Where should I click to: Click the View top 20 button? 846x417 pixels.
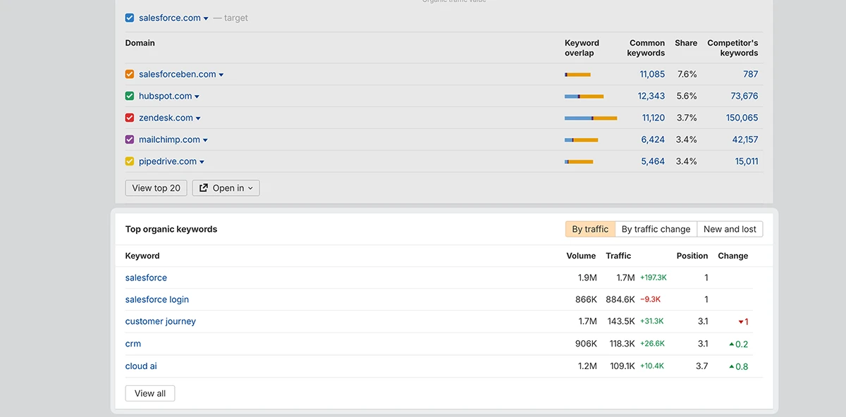(x=156, y=188)
